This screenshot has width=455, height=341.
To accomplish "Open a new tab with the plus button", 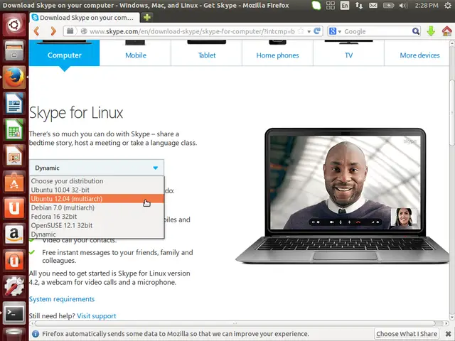I will pyautogui.click(x=147, y=17).
